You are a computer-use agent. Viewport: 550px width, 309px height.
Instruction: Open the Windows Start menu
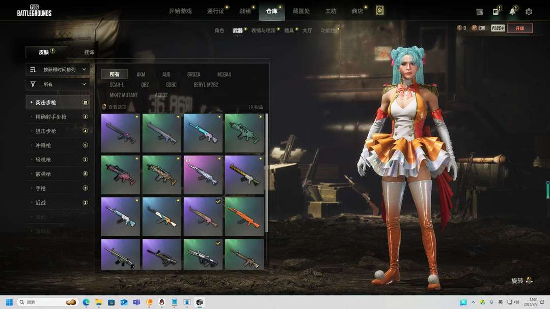tap(10, 302)
